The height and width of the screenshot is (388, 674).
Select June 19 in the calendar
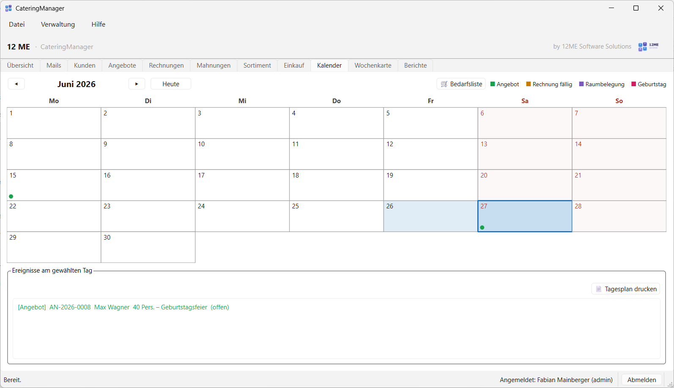point(431,185)
